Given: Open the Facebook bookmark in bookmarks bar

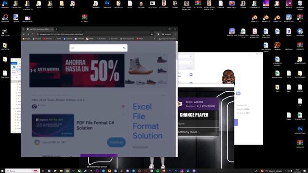Looking at the screenshot, I should pos(68,39).
